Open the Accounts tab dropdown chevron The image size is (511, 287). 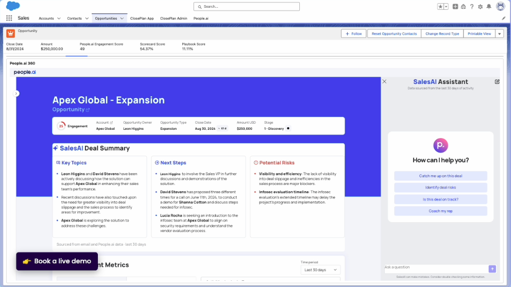59,19
